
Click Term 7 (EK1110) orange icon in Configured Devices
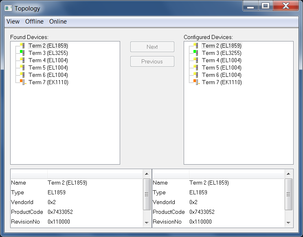point(196,82)
